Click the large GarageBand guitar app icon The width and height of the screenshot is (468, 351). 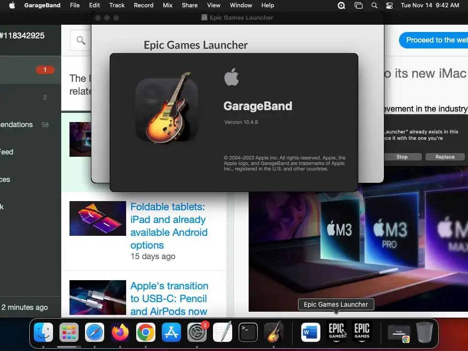pos(167,108)
